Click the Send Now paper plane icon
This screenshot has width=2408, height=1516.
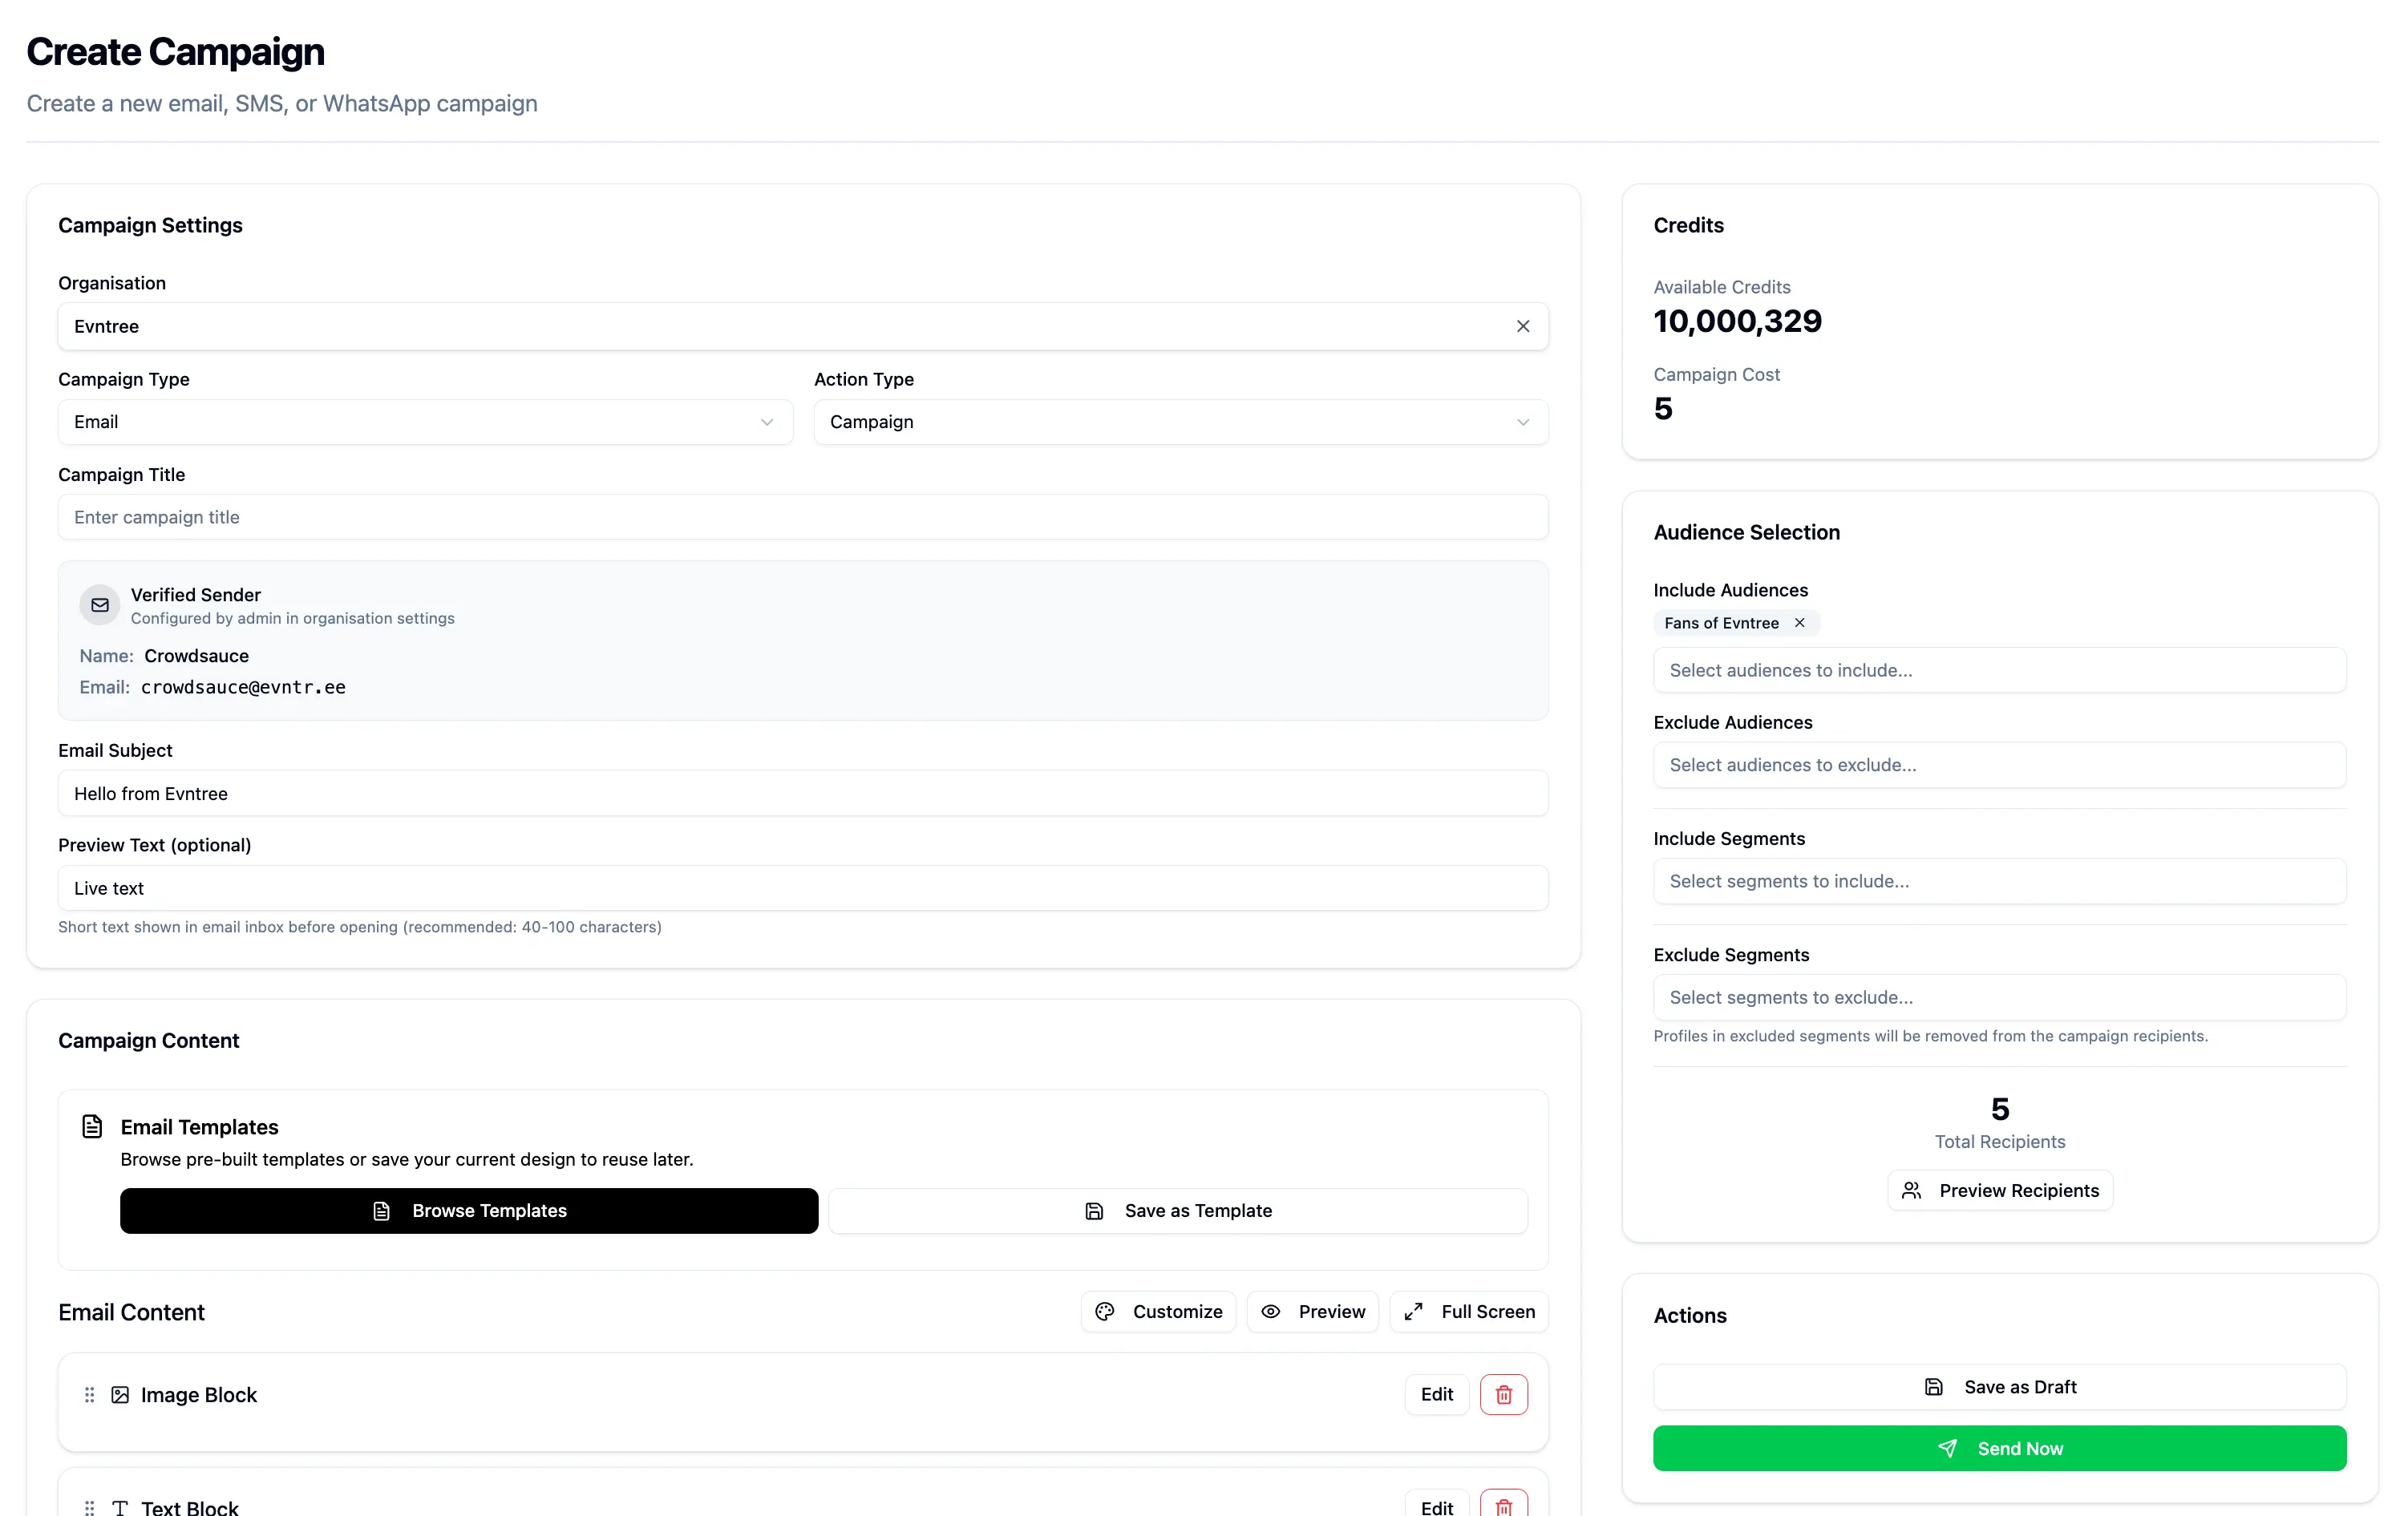(1948, 1447)
